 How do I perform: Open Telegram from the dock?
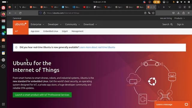(3, 33)
